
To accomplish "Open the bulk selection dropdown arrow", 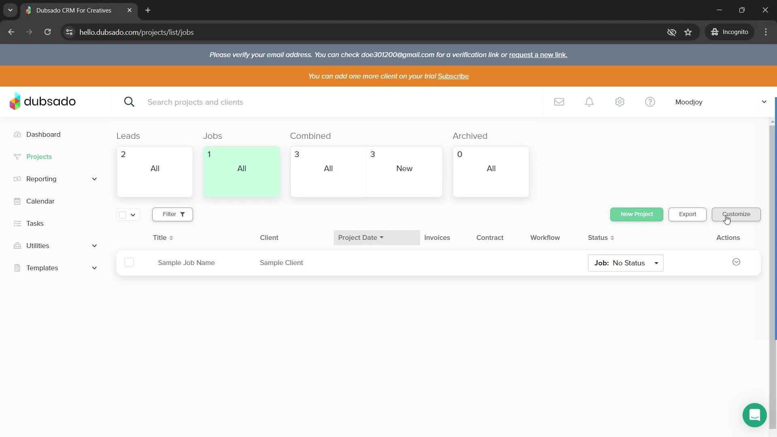I will pos(133,215).
